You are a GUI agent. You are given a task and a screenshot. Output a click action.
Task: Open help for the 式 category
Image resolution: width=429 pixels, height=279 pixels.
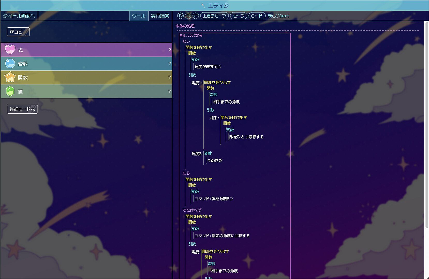[169, 50]
